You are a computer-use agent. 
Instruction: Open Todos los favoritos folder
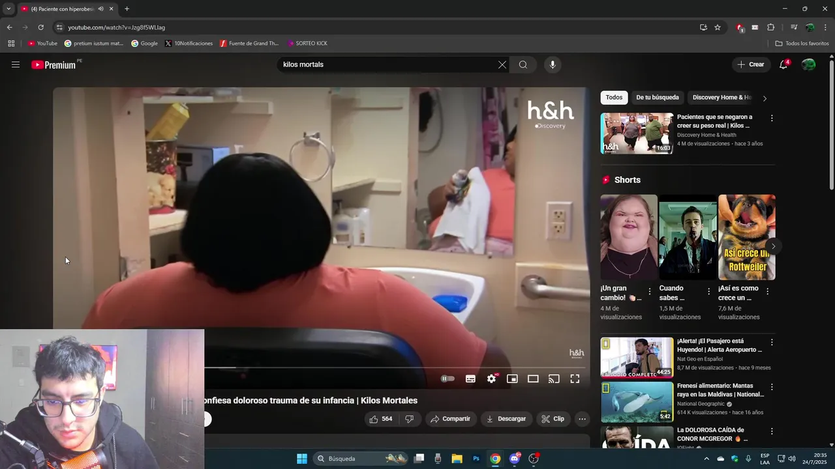[x=802, y=44]
